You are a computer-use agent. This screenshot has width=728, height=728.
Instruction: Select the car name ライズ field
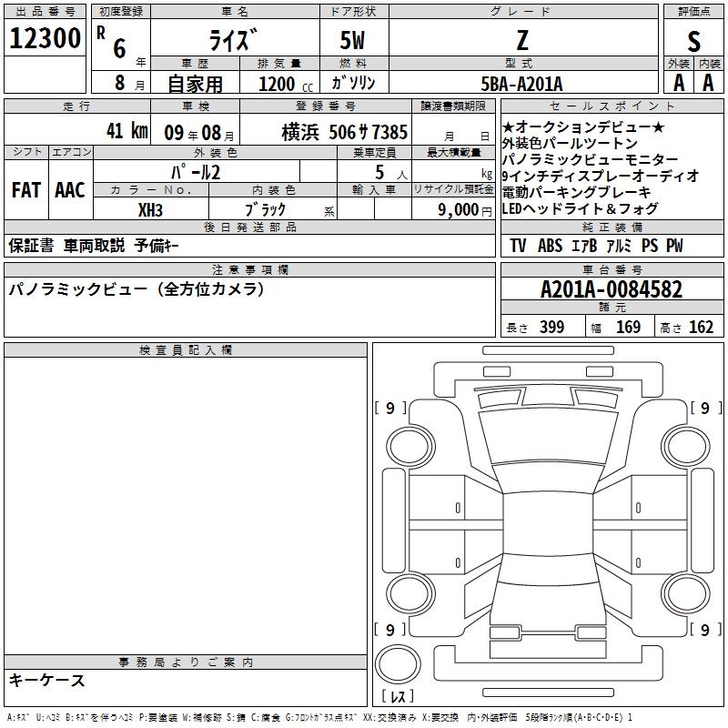(x=233, y=39)
